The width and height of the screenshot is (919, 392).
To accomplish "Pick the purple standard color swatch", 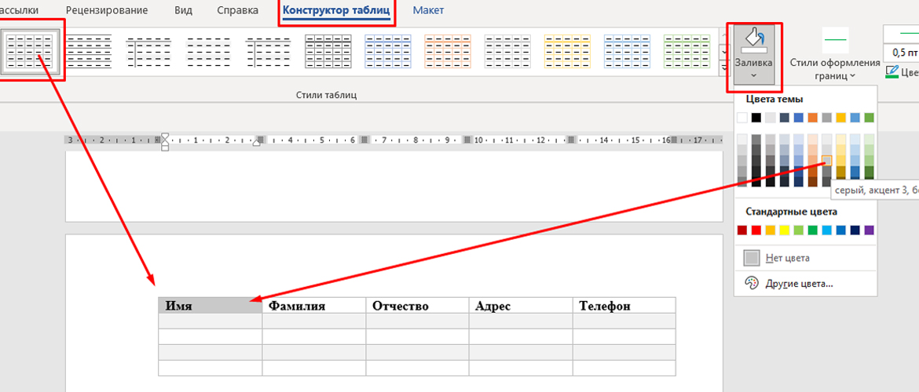I will (x=869, y=230).
